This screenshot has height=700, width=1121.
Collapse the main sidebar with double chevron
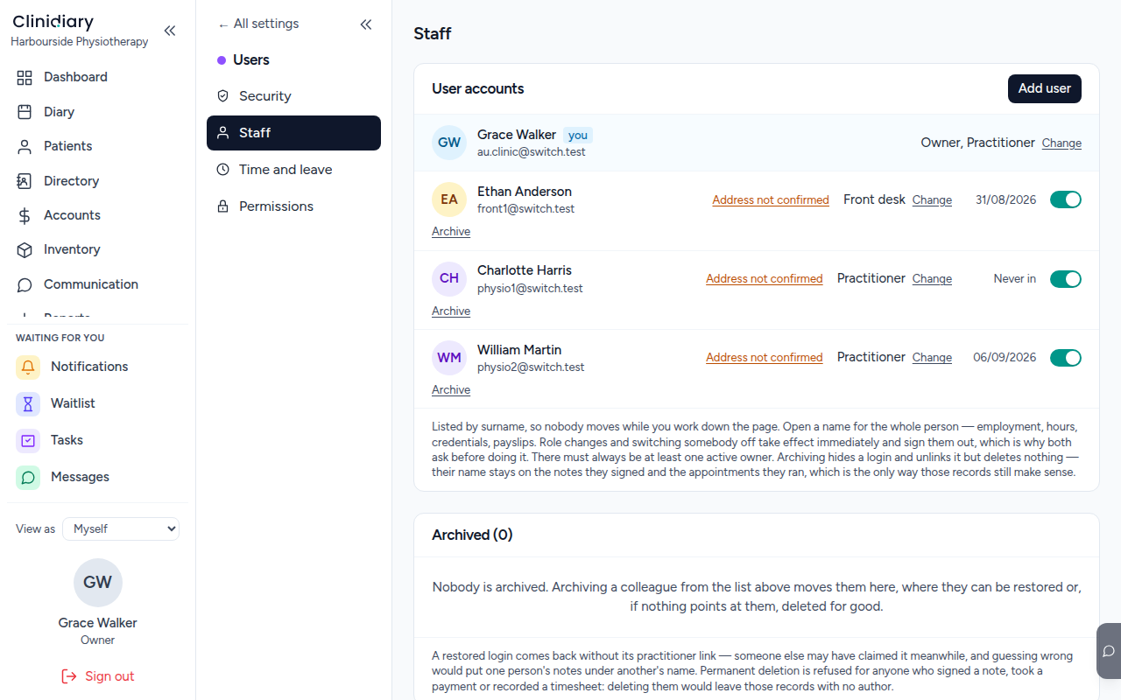coord(170,31)
